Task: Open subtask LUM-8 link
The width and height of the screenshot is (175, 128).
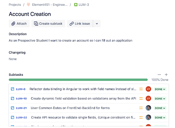Action: pos(21,89)
